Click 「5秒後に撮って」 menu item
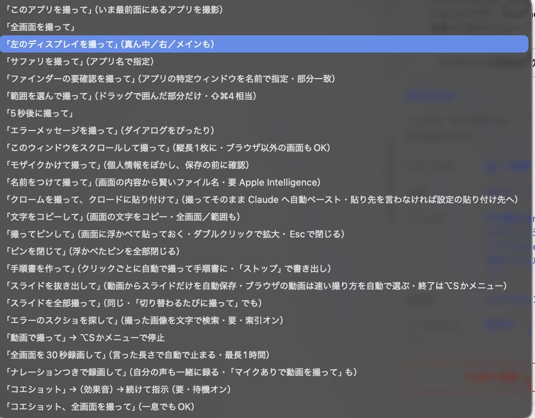Screen dimensions: 535x418 click(x=264, y=113)
